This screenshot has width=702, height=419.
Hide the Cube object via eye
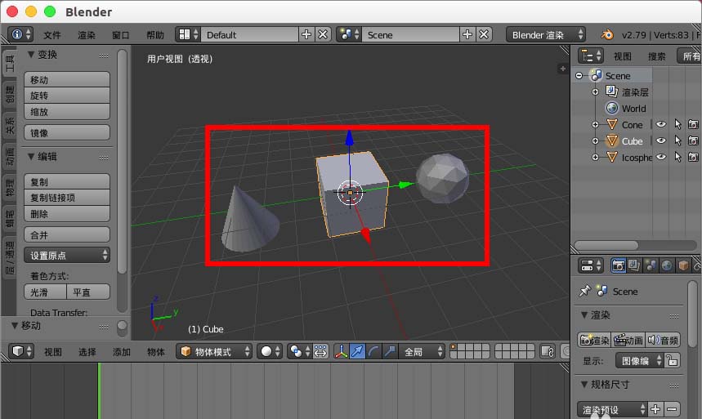coord(661,140)
